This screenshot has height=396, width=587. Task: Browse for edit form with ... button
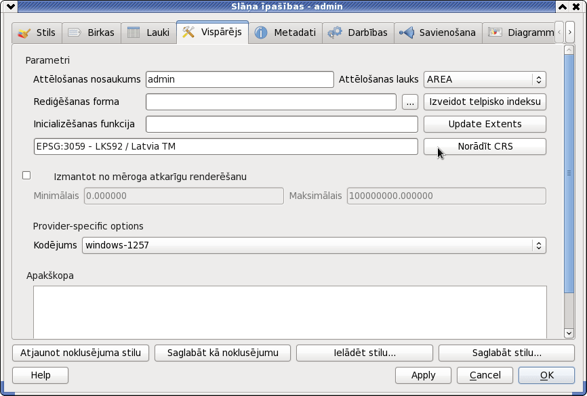[410, 102]
